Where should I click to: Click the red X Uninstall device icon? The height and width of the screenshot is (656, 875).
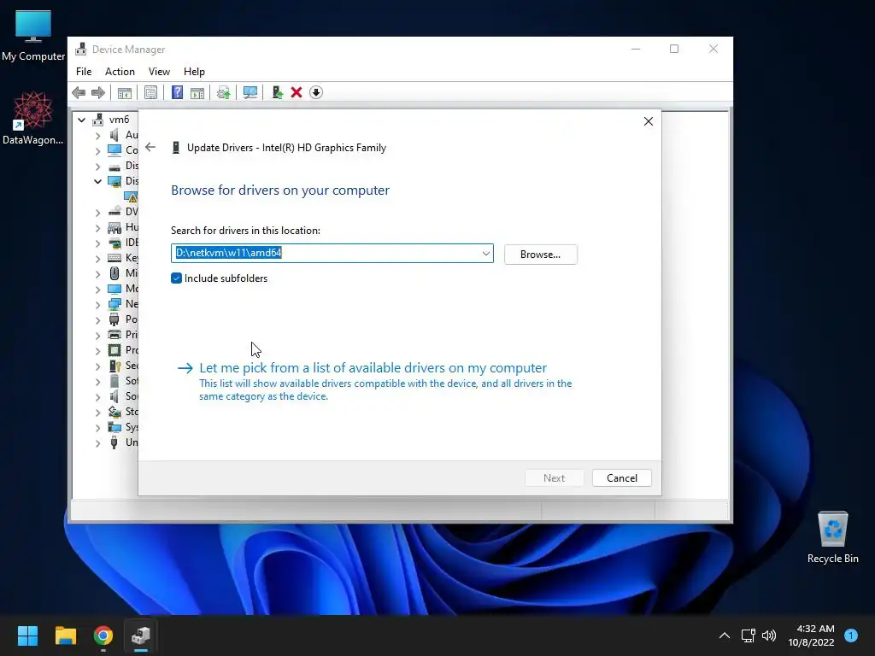coord(297,92)
